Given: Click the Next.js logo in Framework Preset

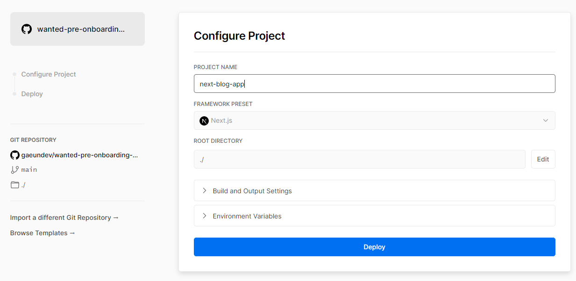Looking at the screenshot, I should point(204,120).
